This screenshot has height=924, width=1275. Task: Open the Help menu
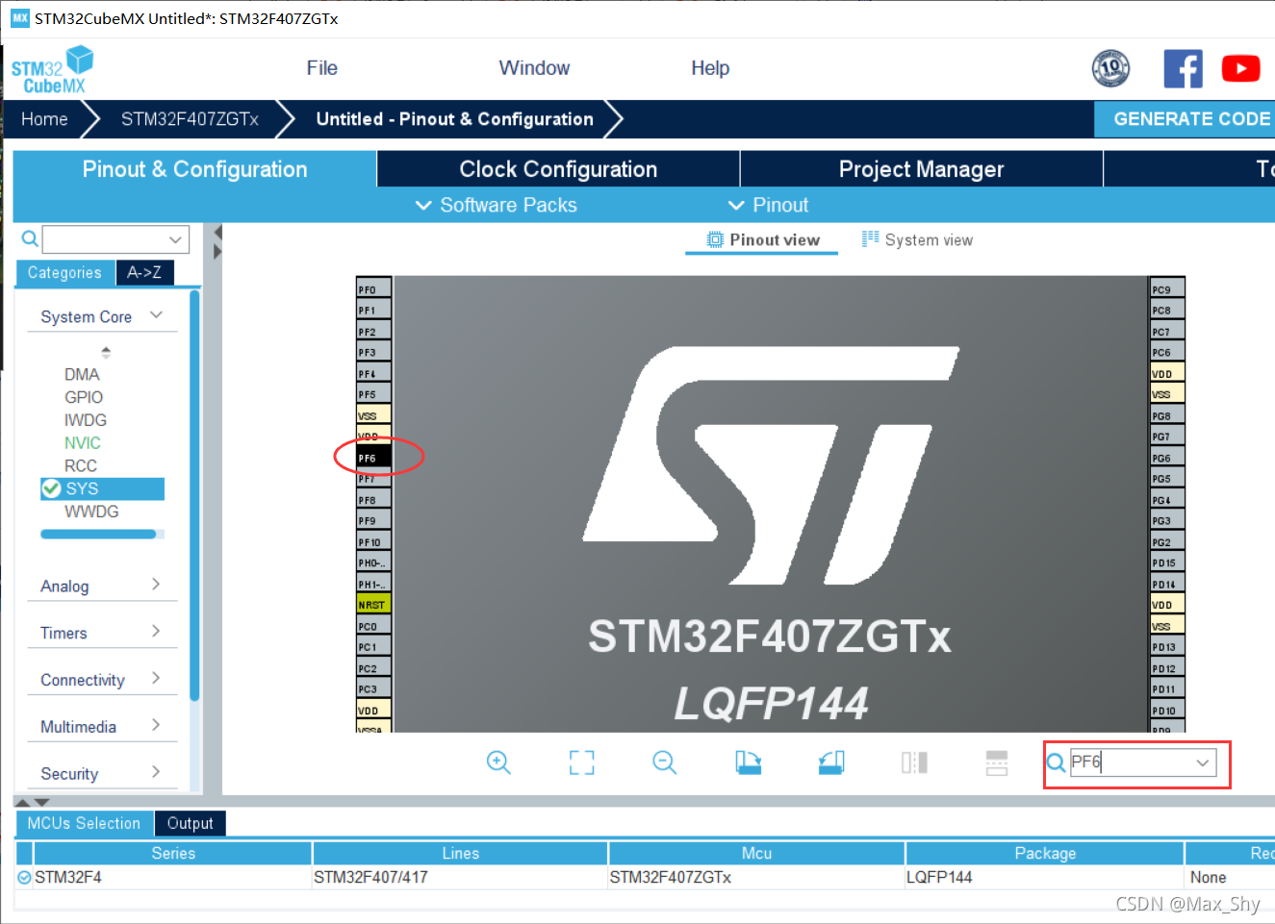pyautogui.click(x=710, y=68)
